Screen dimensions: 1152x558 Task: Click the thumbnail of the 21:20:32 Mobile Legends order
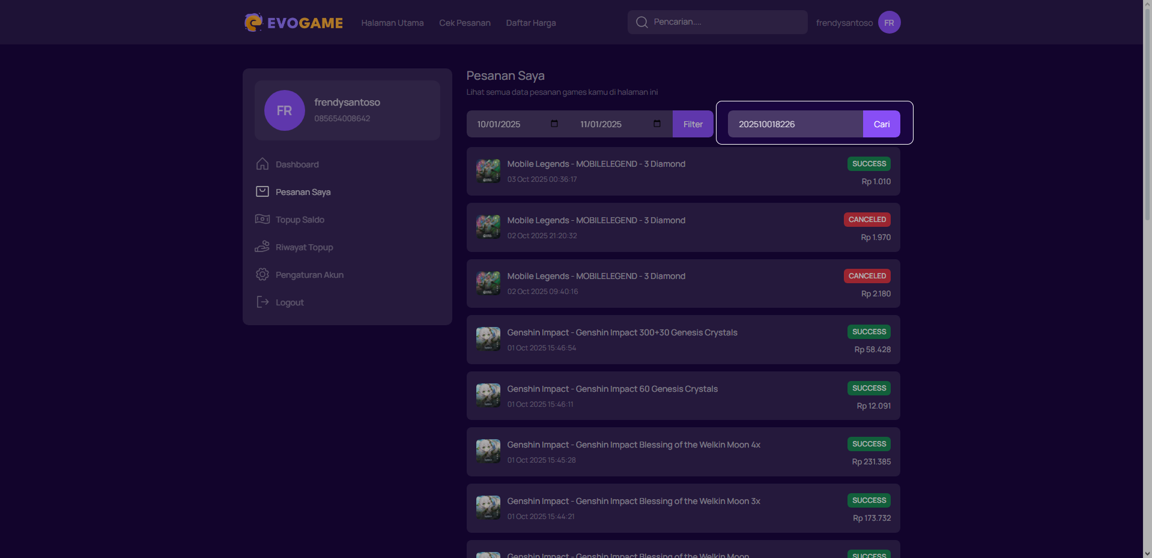pyautogui.click(x=488, y=227)
